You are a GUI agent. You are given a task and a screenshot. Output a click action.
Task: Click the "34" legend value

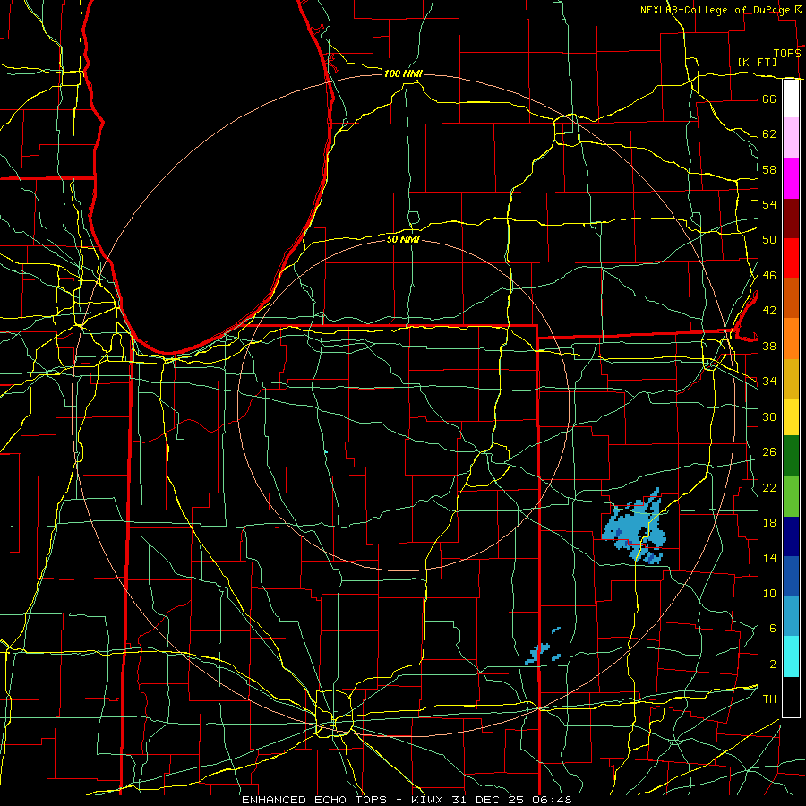click(769, 382)
